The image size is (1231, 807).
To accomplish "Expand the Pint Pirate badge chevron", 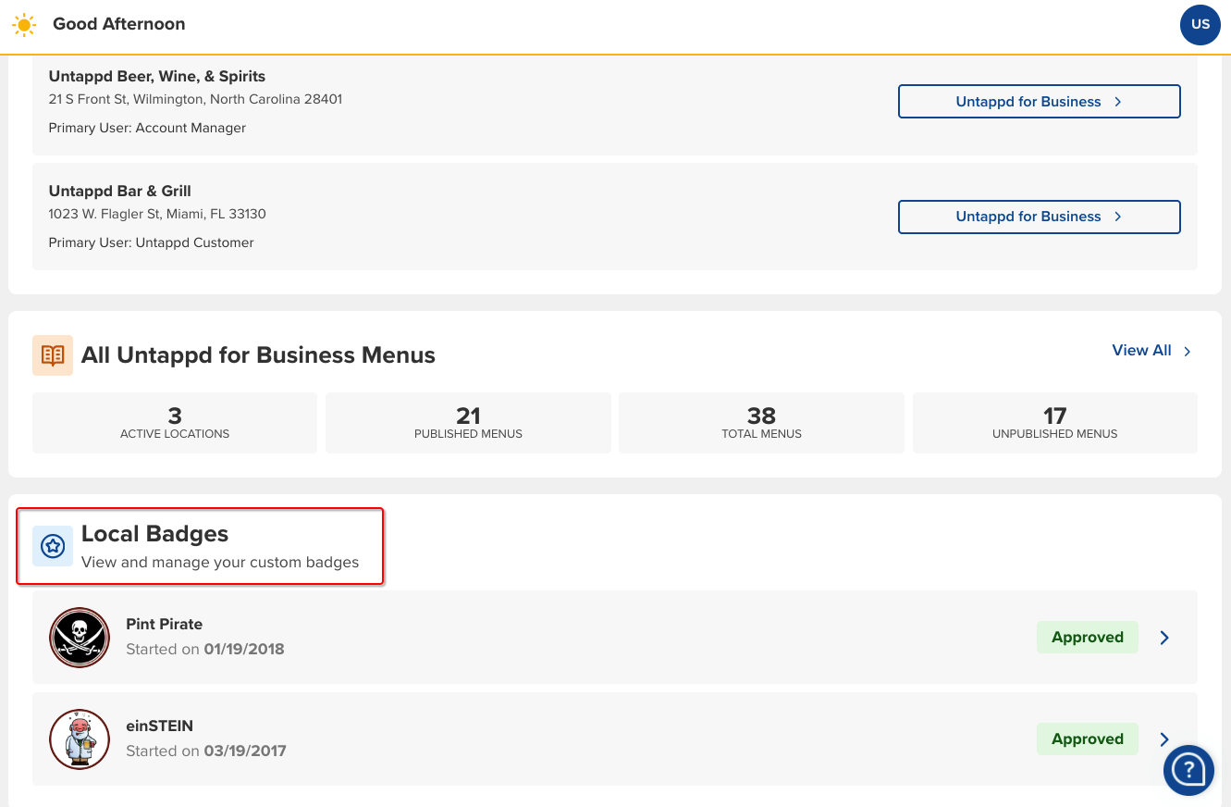I will coord(1164,638).
